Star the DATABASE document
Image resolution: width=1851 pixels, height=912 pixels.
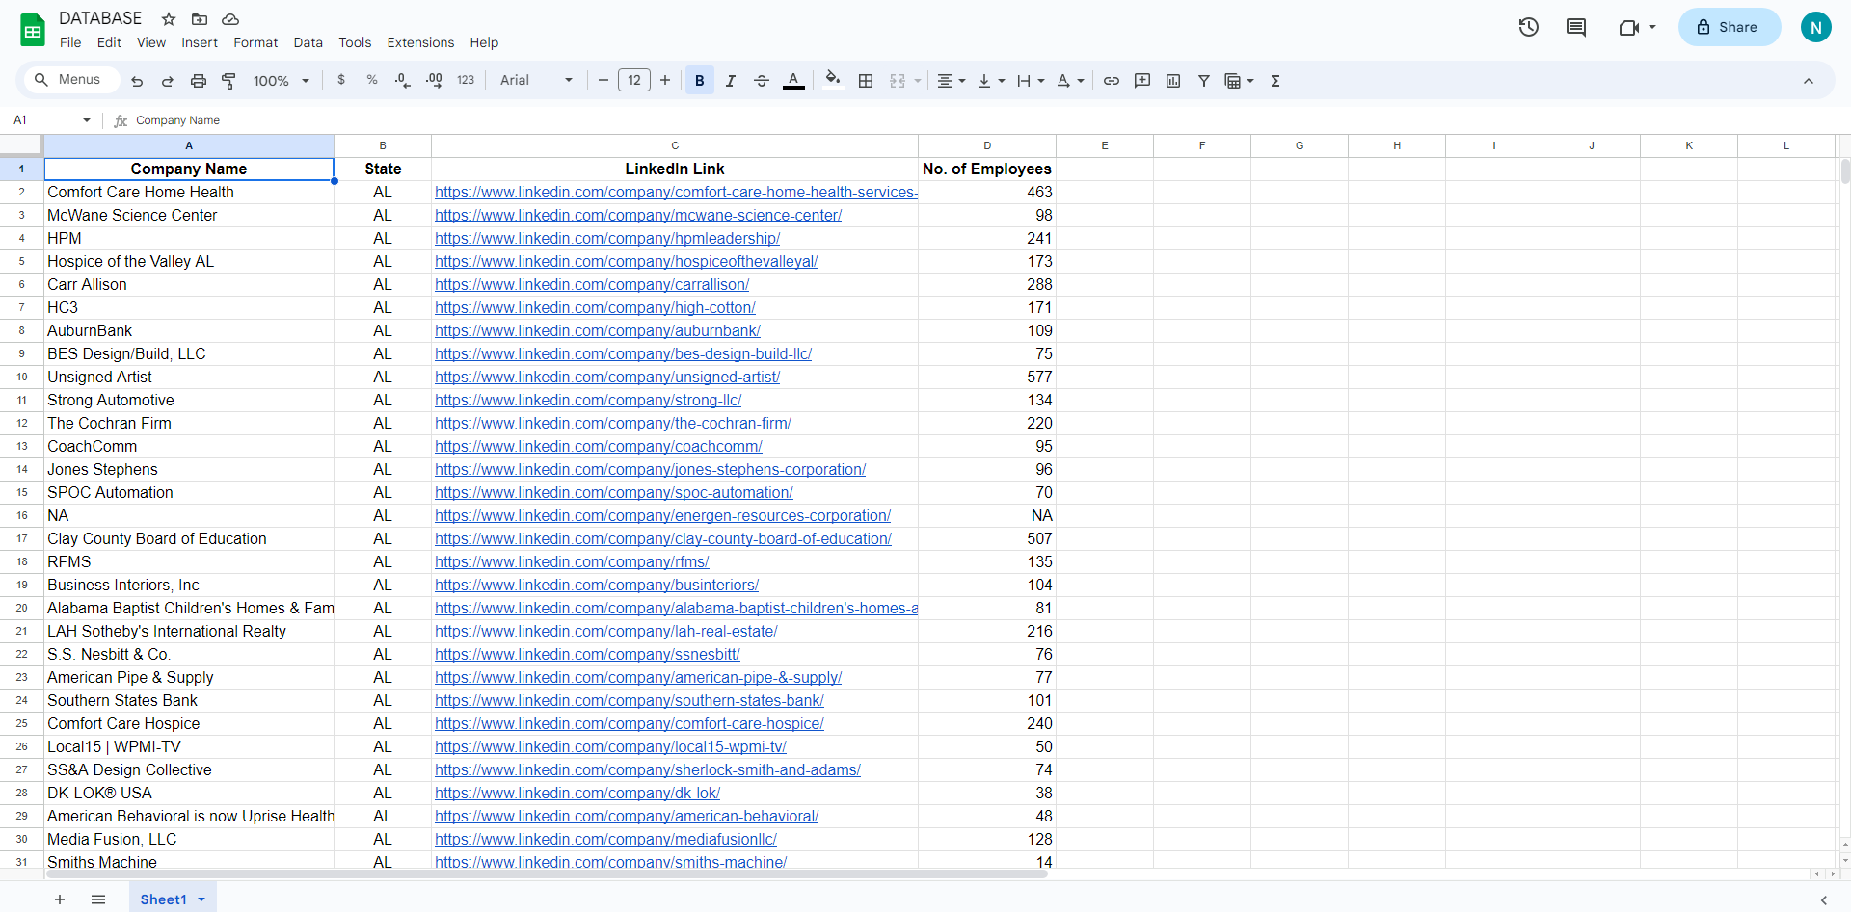coord(169,19)
